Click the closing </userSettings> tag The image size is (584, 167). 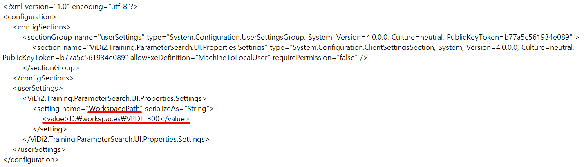click(x=39, y=149)
